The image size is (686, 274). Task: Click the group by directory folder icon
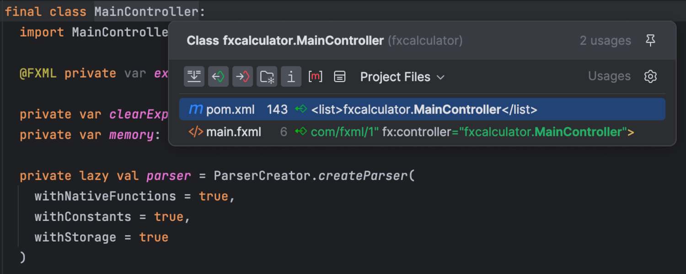click(267, 76)
